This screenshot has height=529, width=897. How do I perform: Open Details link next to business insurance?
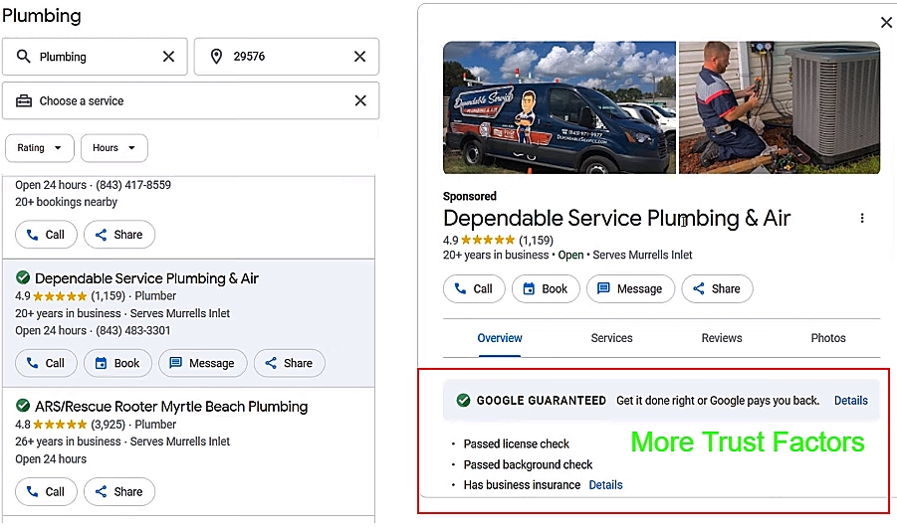click(x=605, y=485)
